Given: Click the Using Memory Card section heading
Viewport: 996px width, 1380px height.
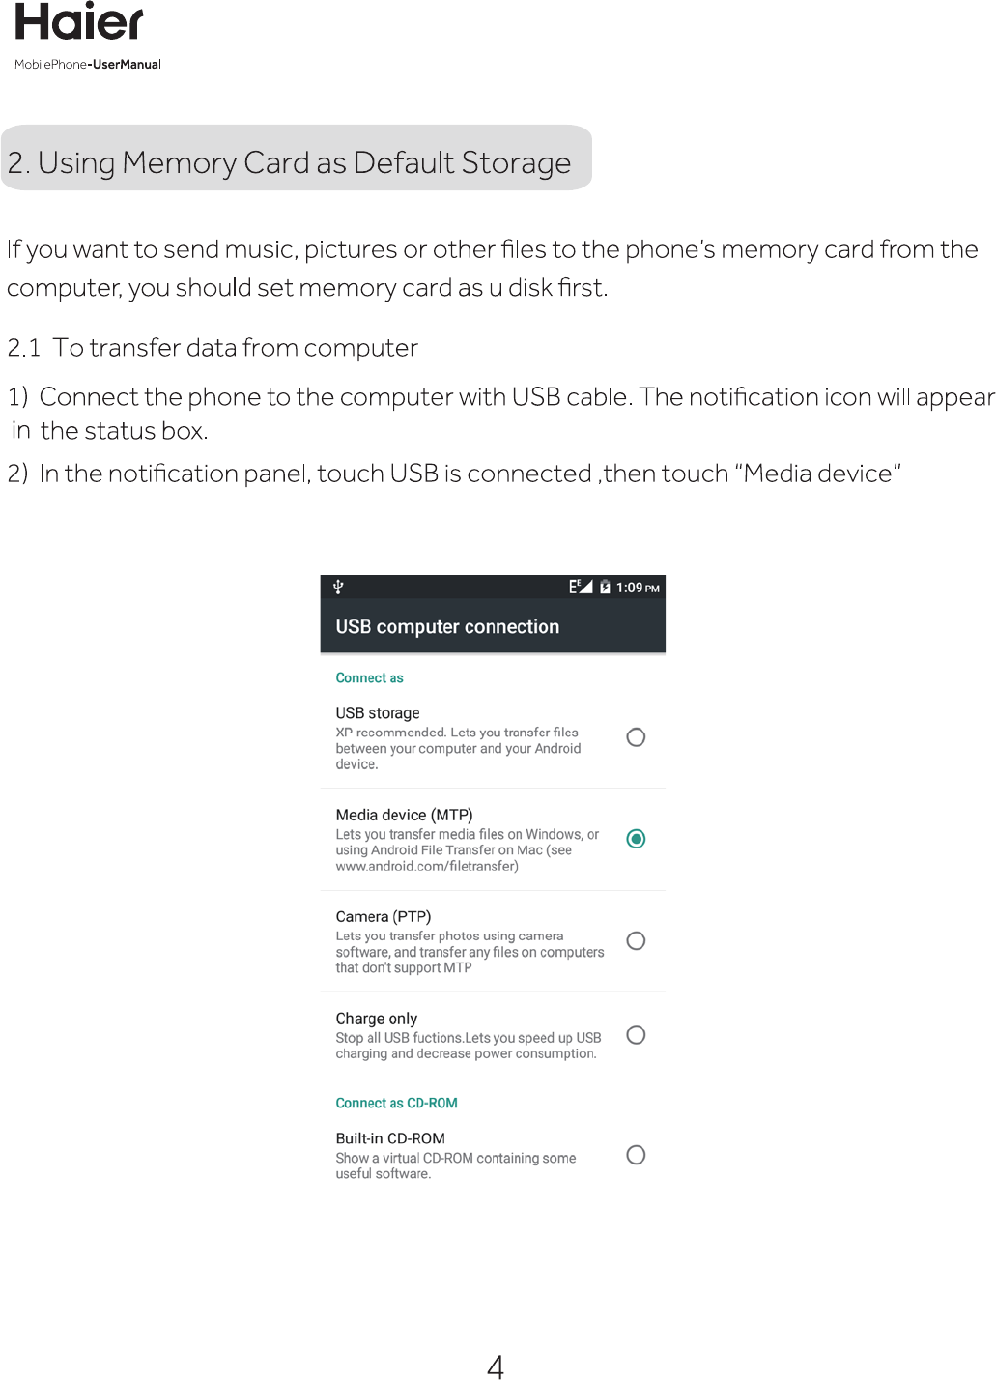Looking at the screenshot, I should [x=289, y=162].
